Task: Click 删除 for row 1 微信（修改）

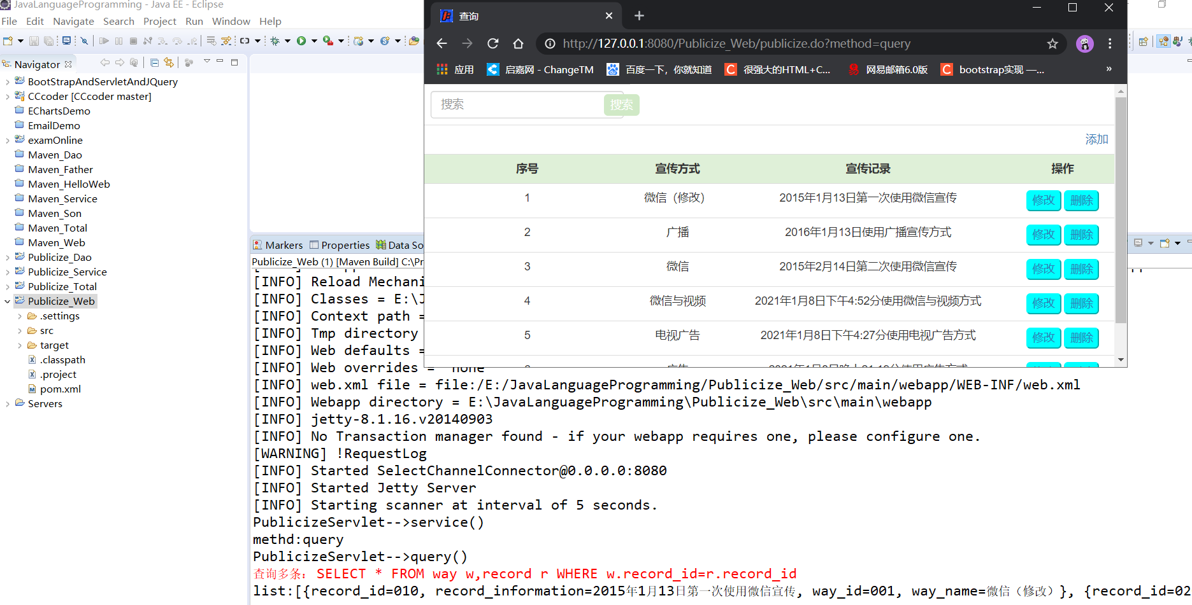Action: point(1081,200)
